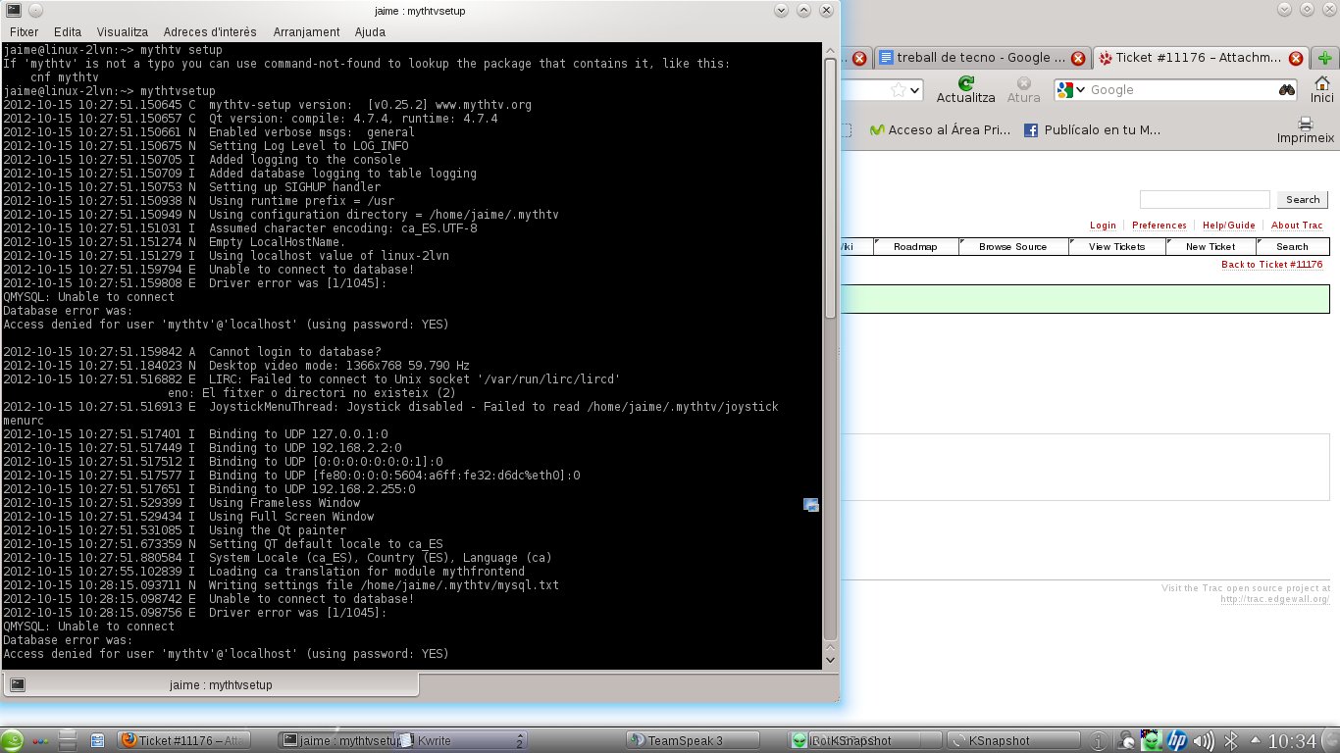Click the HP system tray icon
This screenshot has height=753, width=1340.
pyautogui.click(x=1177, y=740)
